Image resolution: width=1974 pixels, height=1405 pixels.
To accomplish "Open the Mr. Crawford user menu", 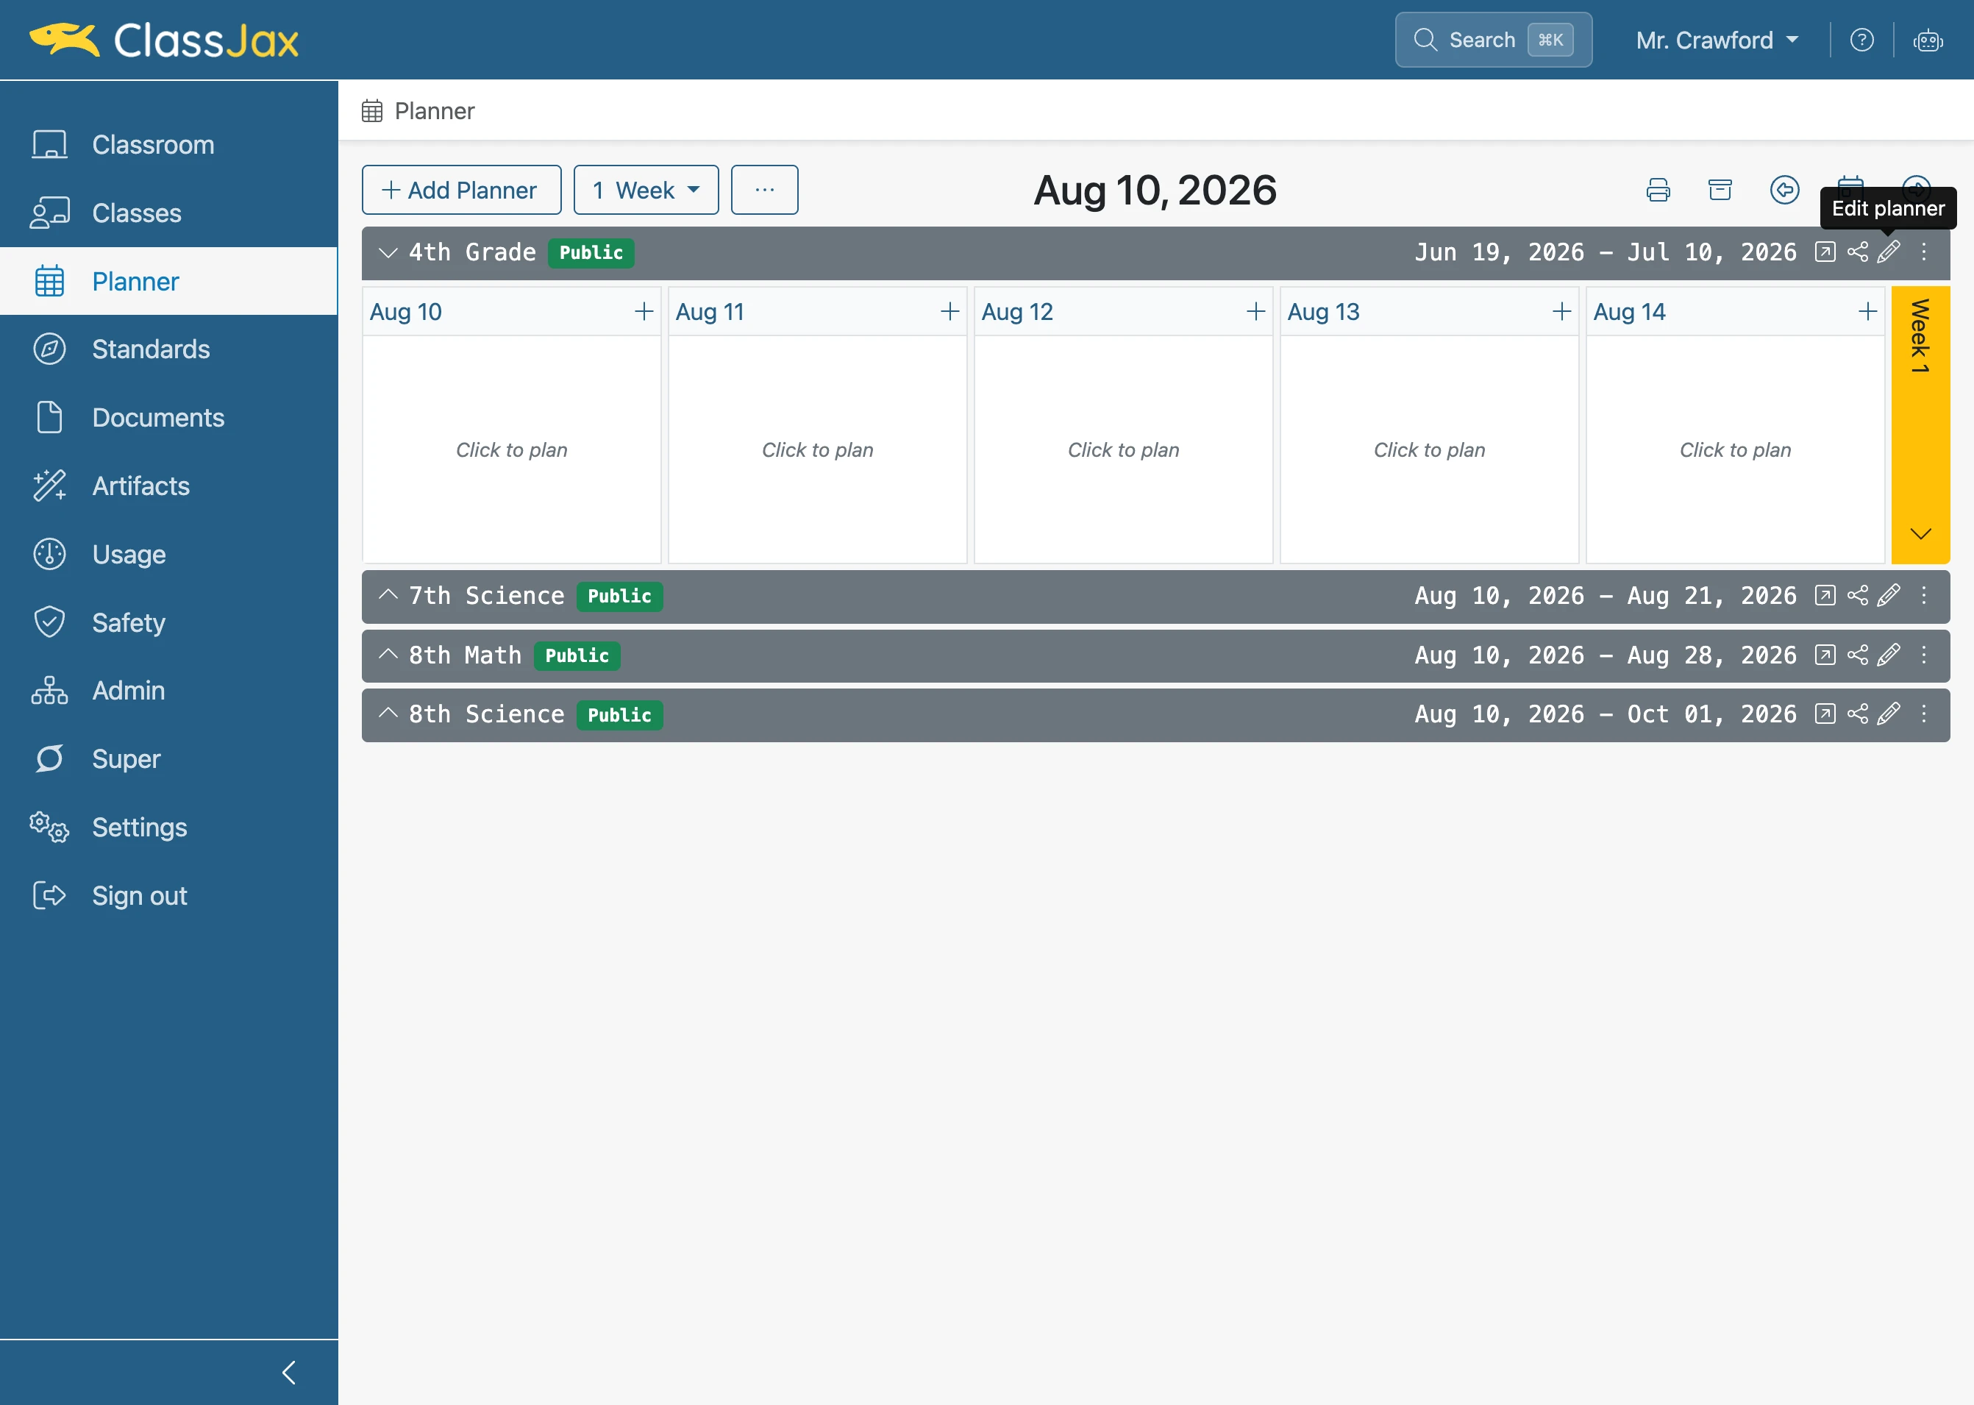I will pos(1717,40).
